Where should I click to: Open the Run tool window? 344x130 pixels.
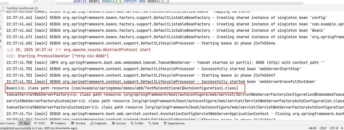pos(24,123)
